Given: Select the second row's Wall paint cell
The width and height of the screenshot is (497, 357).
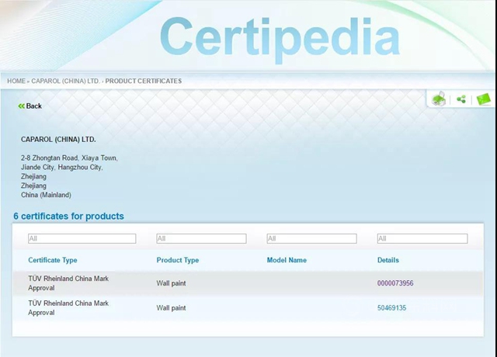Looking at the screenshot, I should click(172, 308).
